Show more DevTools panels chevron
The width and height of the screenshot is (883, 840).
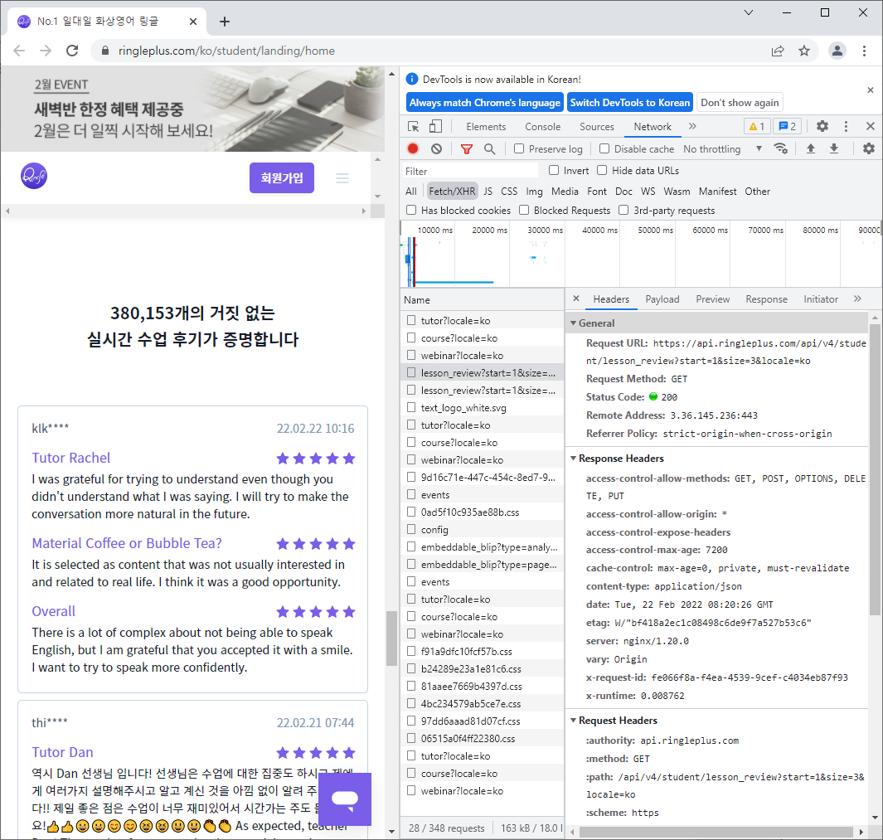(x=692, y=126)
